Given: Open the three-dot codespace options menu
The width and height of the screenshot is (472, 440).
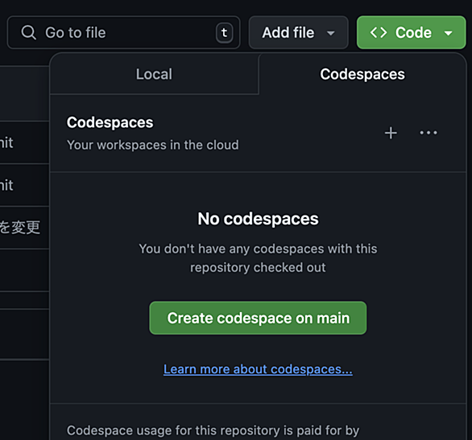Looking at the screenshot, I should 429,133.
